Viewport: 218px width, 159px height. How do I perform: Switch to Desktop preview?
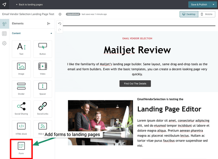coord(189,14)
